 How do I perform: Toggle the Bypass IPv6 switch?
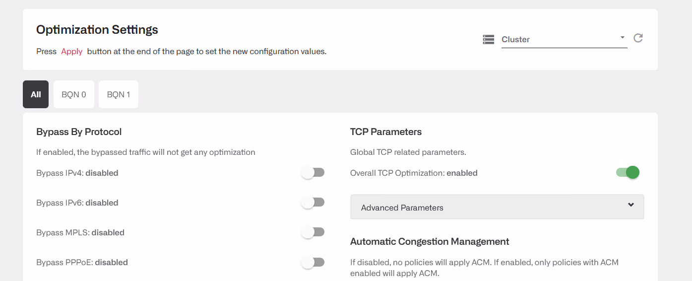click(x=313, y=203)
